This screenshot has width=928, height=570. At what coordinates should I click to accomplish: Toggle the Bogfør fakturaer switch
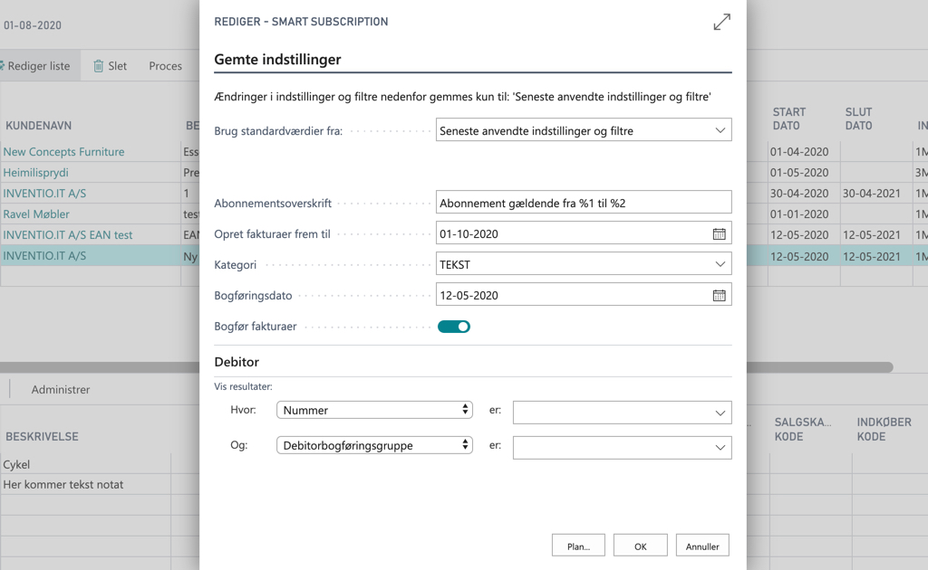tap(454, 327)
